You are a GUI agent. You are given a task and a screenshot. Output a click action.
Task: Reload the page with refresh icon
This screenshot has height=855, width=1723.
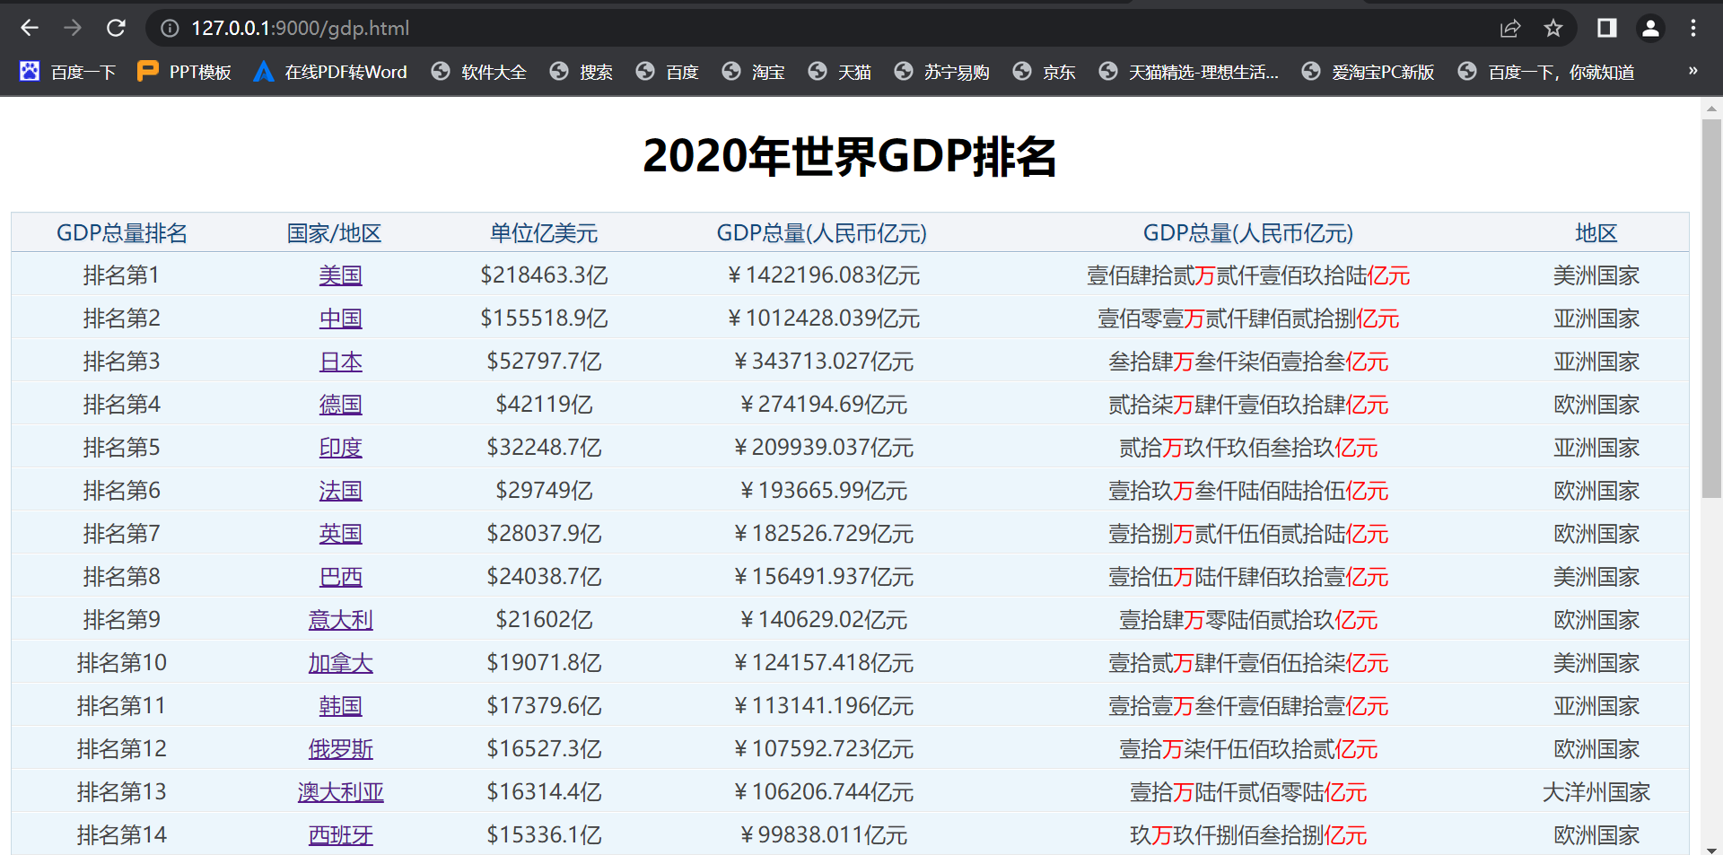[116, 28]
